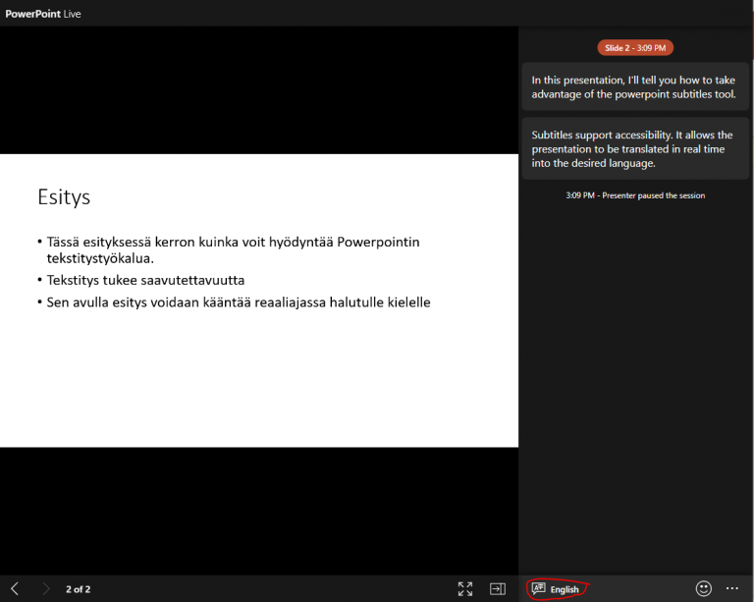Screen dimensions: 754x602
Task: Advance with the next slide arrow
Action: (x=46, y=589)
